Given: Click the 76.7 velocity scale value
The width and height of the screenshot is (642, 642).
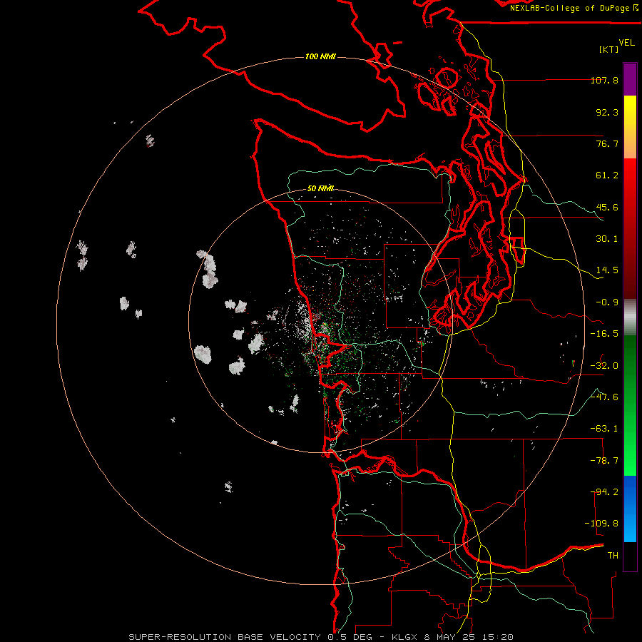Looking at the screenshot, I should (x=607, y=143).
